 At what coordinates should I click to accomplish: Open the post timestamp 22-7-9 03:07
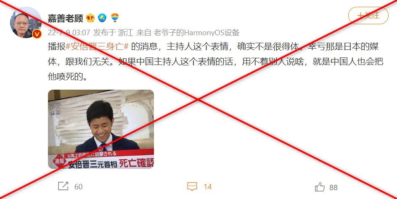pyautogui.click(x=69, y=33)
